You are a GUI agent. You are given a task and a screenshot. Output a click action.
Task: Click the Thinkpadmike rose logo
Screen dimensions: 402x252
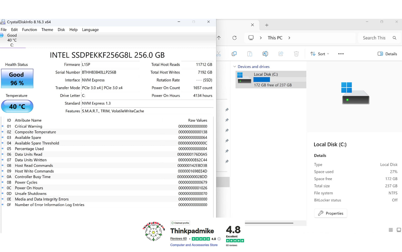pos(154,231)
